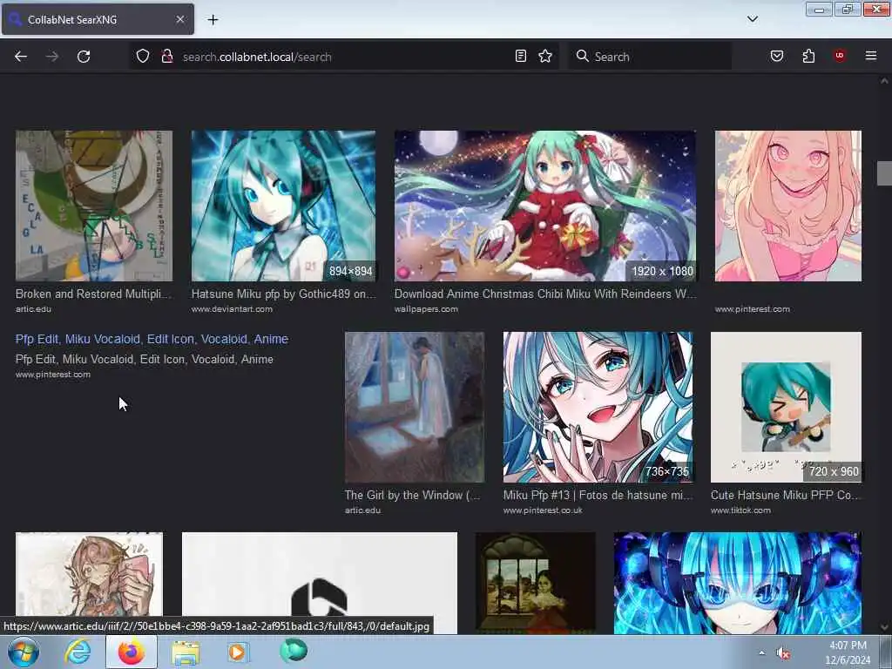This screenshot has height=669, width=892.
Task: Click the green round taskbar app icon
Action: point(294,651)
